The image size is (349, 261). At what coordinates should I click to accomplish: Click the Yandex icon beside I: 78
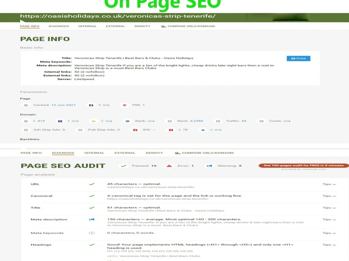coord(171,130)
